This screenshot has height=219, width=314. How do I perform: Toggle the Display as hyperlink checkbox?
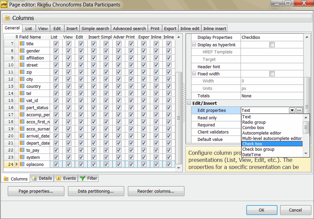pos(272,45)
